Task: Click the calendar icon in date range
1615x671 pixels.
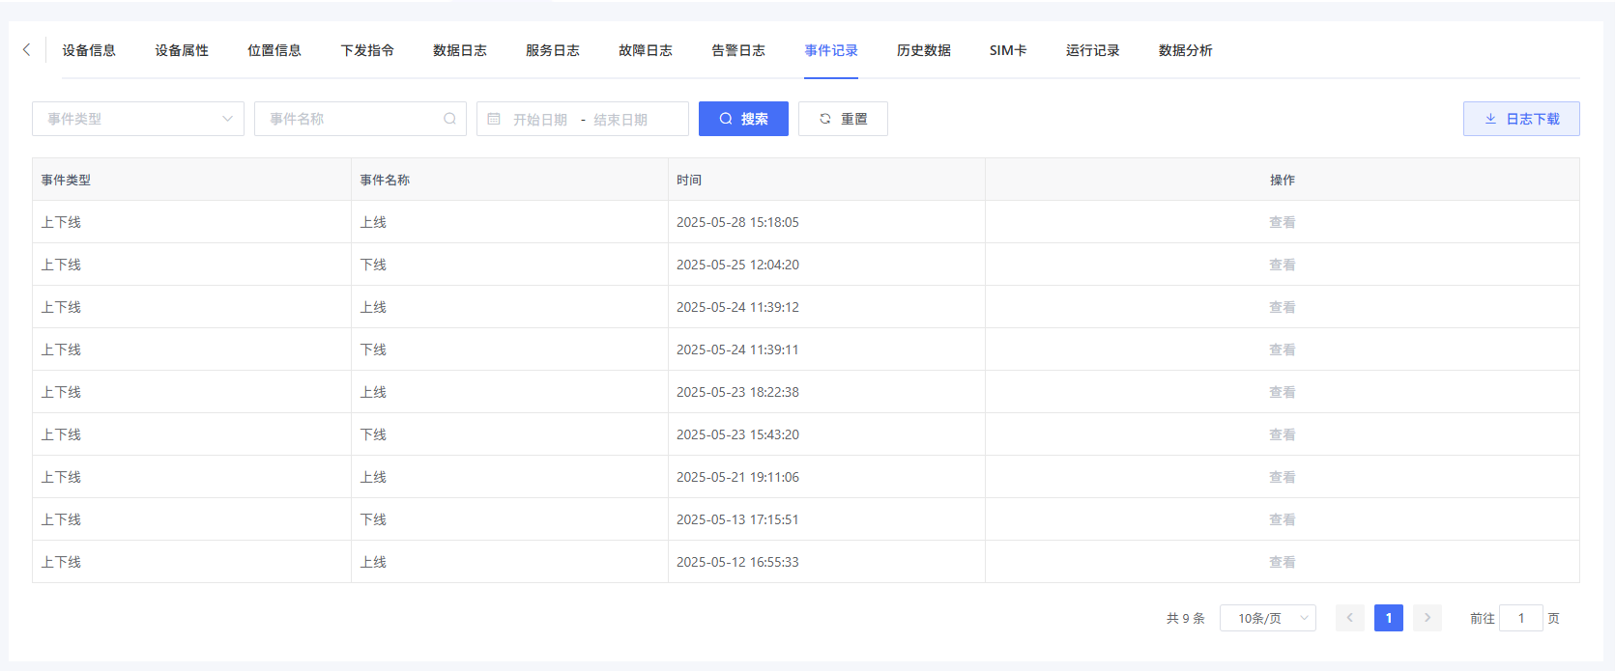Action: coord(494,119)
